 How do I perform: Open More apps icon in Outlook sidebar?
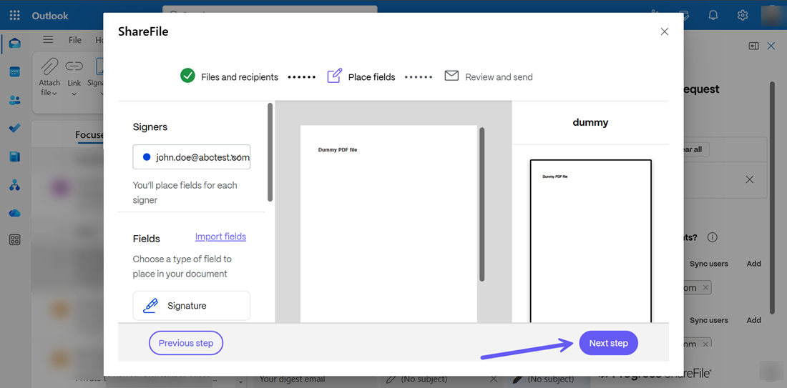point(14,239)
